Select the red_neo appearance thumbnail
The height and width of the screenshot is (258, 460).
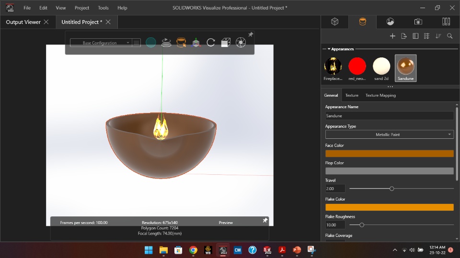357,66
